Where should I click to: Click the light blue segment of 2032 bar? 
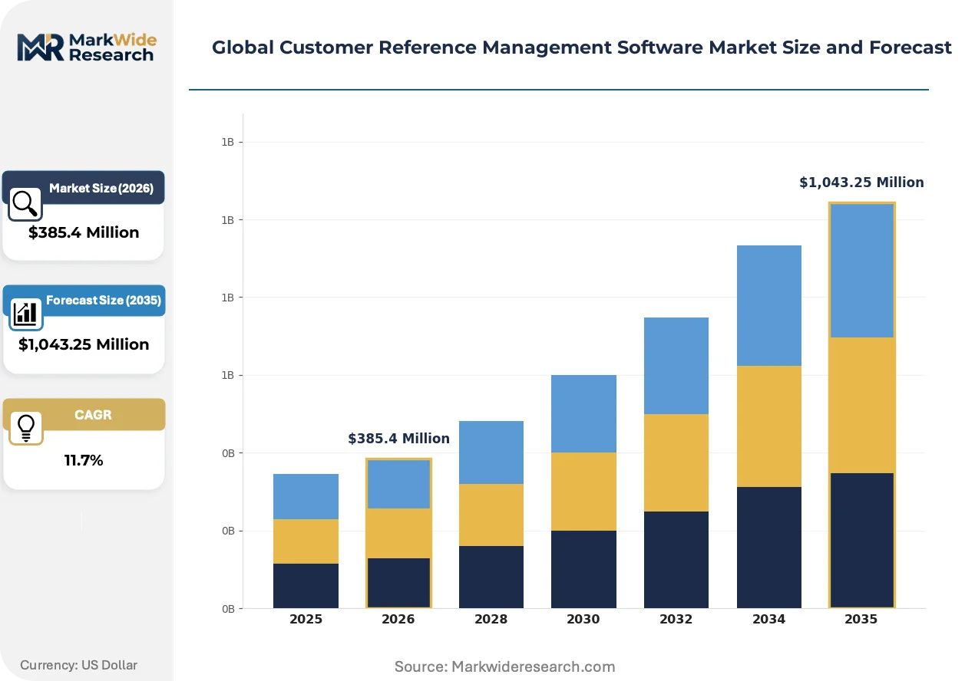click(x=676, y=366)
